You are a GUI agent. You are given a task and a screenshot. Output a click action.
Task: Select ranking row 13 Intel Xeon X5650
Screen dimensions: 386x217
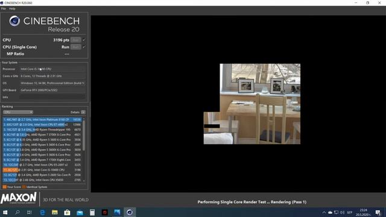coord(42,180)
